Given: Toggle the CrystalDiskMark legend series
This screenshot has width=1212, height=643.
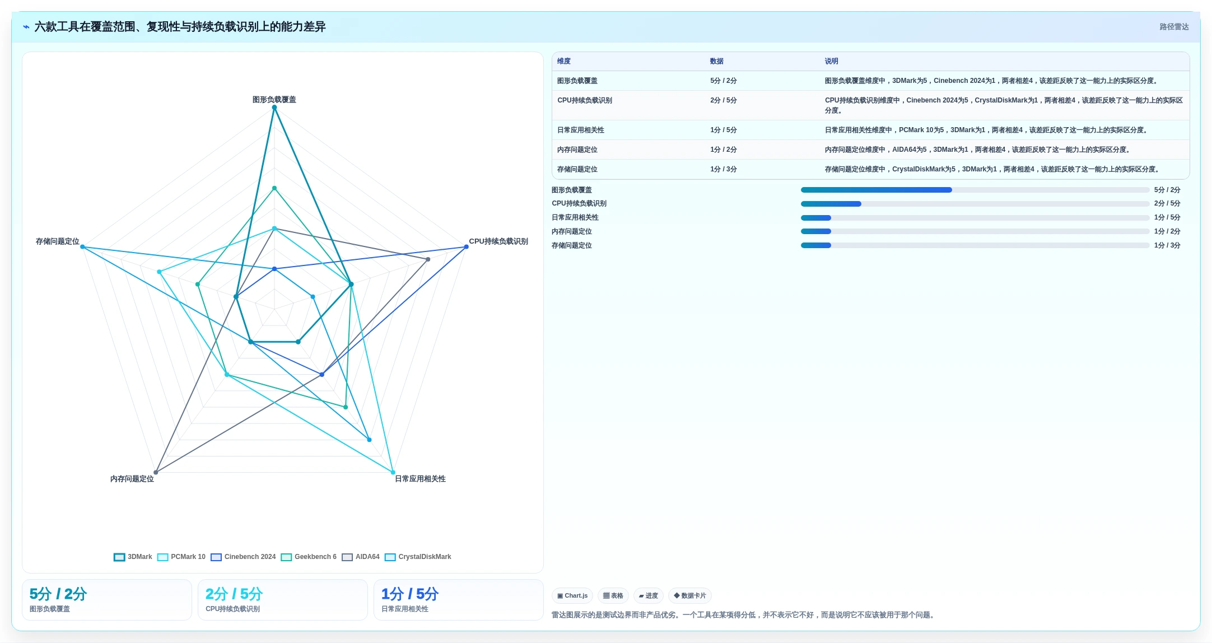Looking at the screenshot, I should tap(418, 557).
